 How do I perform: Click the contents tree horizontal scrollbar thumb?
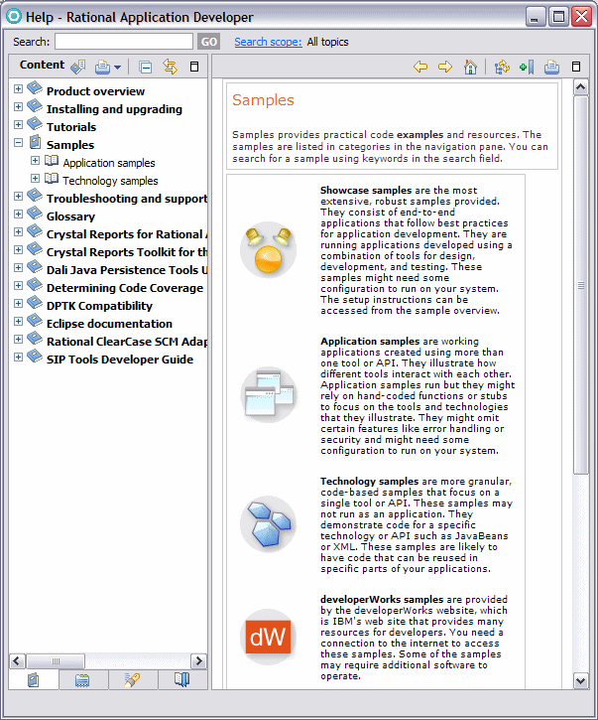(x=56, y=661)
